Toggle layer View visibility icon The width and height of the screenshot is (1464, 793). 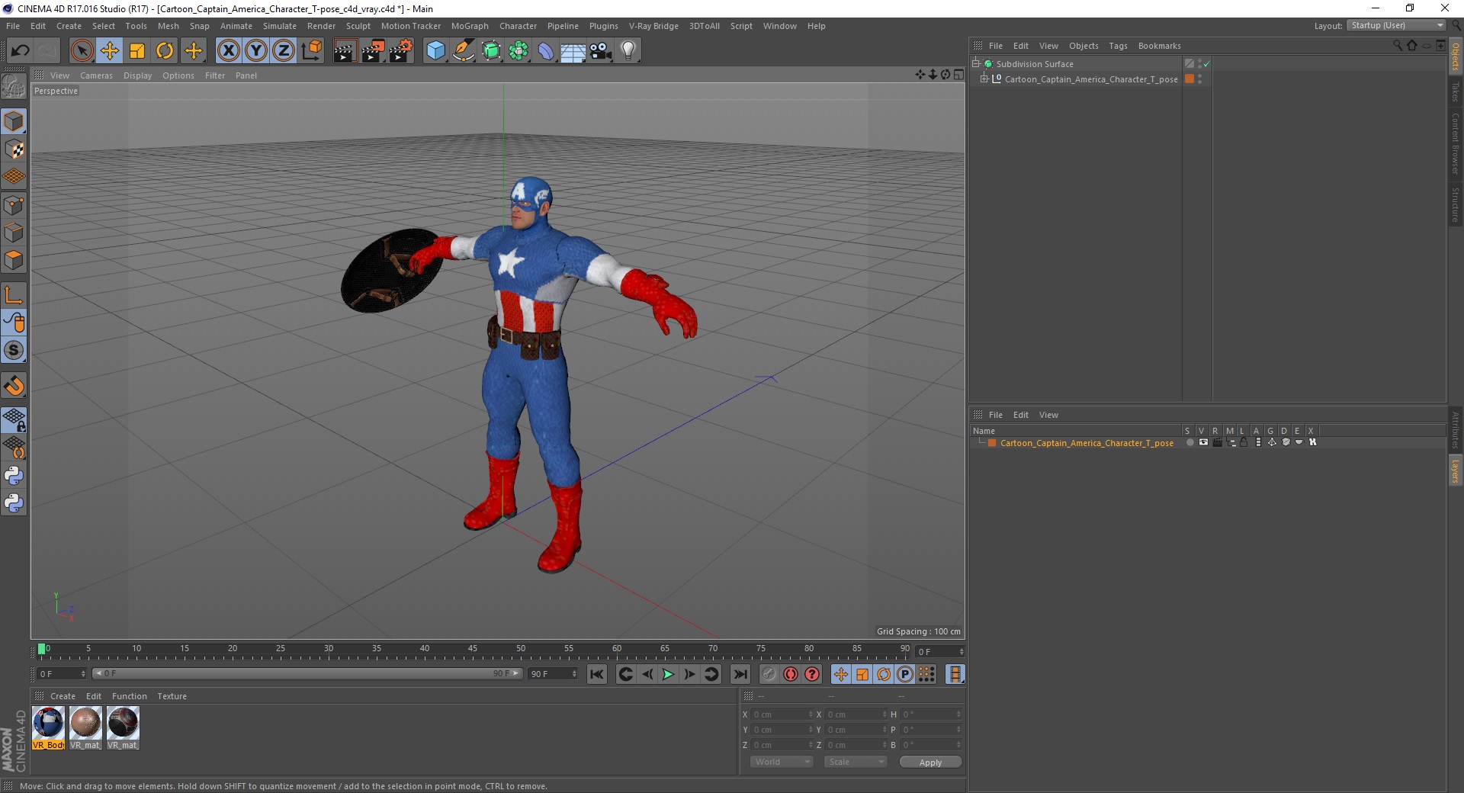1203,443
